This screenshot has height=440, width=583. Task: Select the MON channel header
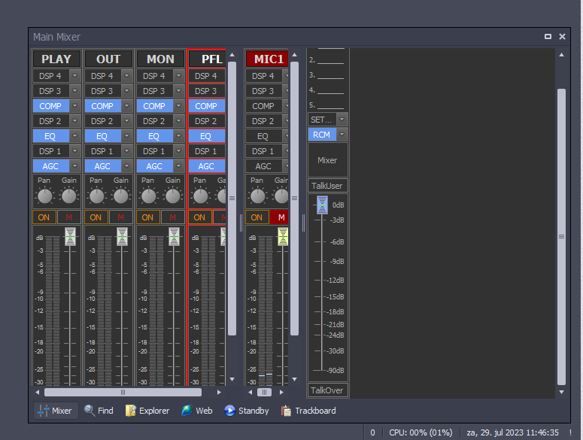tap(160, 59)
